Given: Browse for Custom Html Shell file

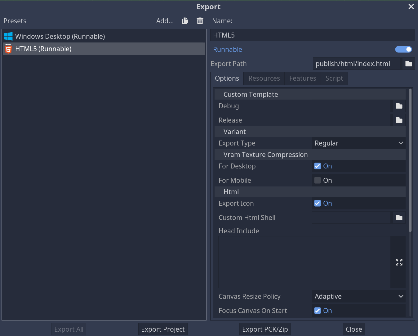Looking at the screenshot, I should (399, 218).
